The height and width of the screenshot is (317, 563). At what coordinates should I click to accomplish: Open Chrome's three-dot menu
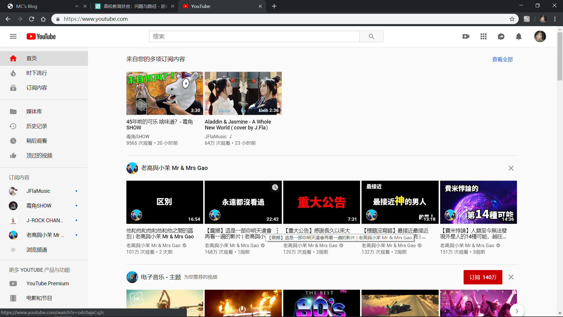[555, 19]
